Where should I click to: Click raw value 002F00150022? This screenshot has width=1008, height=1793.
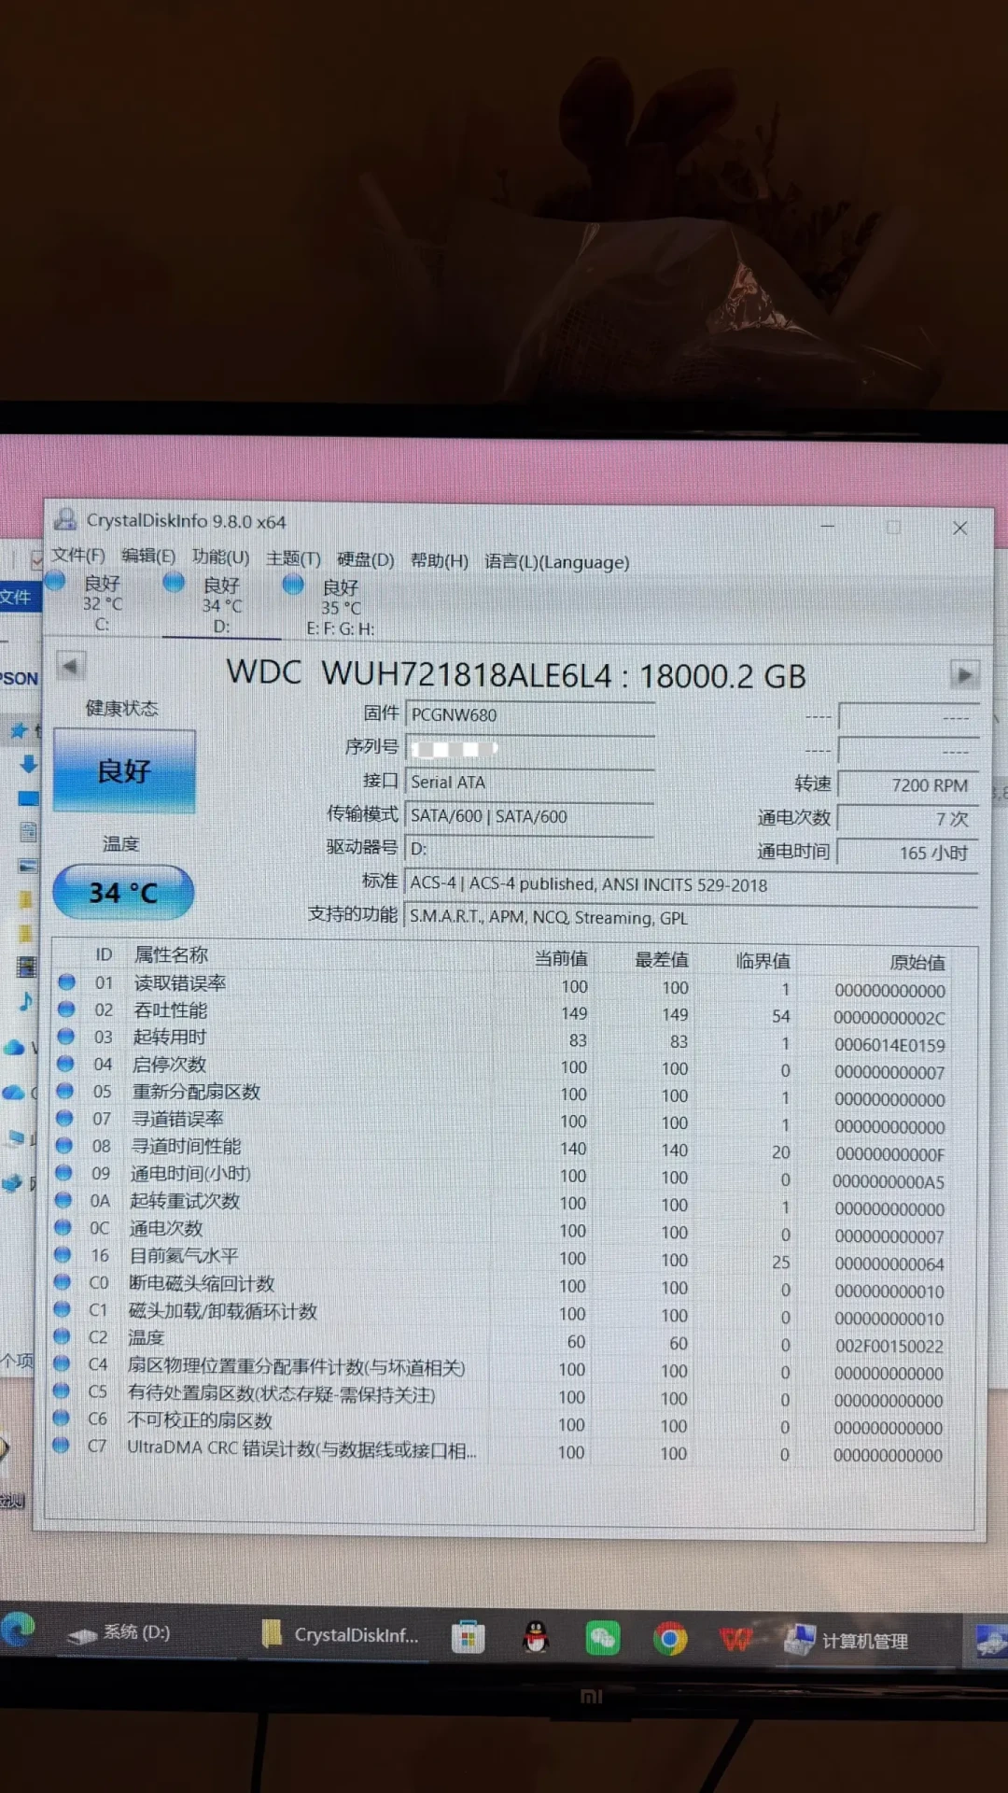889,1346
